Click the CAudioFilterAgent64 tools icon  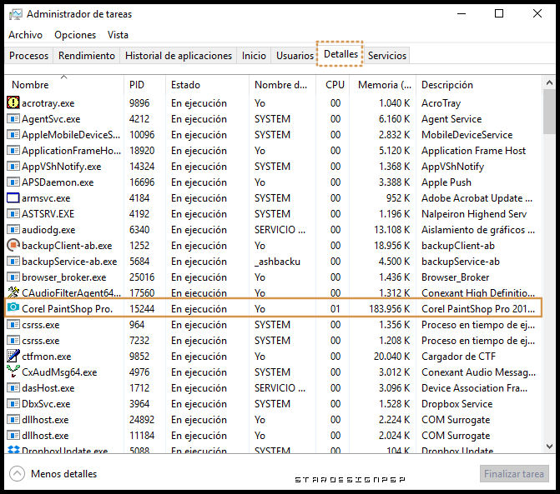[13, 292]
